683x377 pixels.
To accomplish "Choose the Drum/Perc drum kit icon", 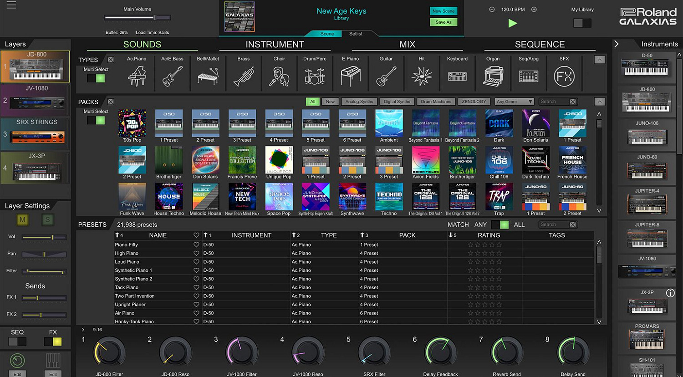I will coord(315,76).
